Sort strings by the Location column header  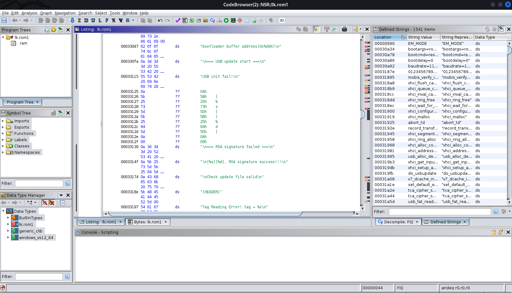tap(390, 37)
